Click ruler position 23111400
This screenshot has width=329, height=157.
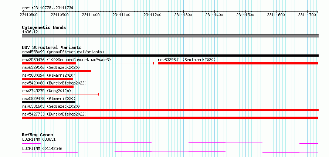[x=214, y=15]
